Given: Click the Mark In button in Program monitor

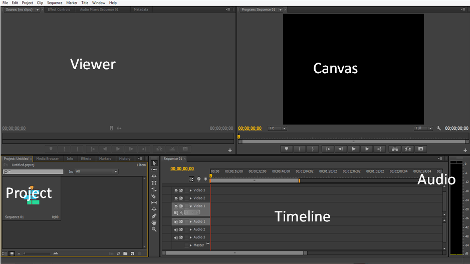Looking at the screenshot, I should coord(299,149).
